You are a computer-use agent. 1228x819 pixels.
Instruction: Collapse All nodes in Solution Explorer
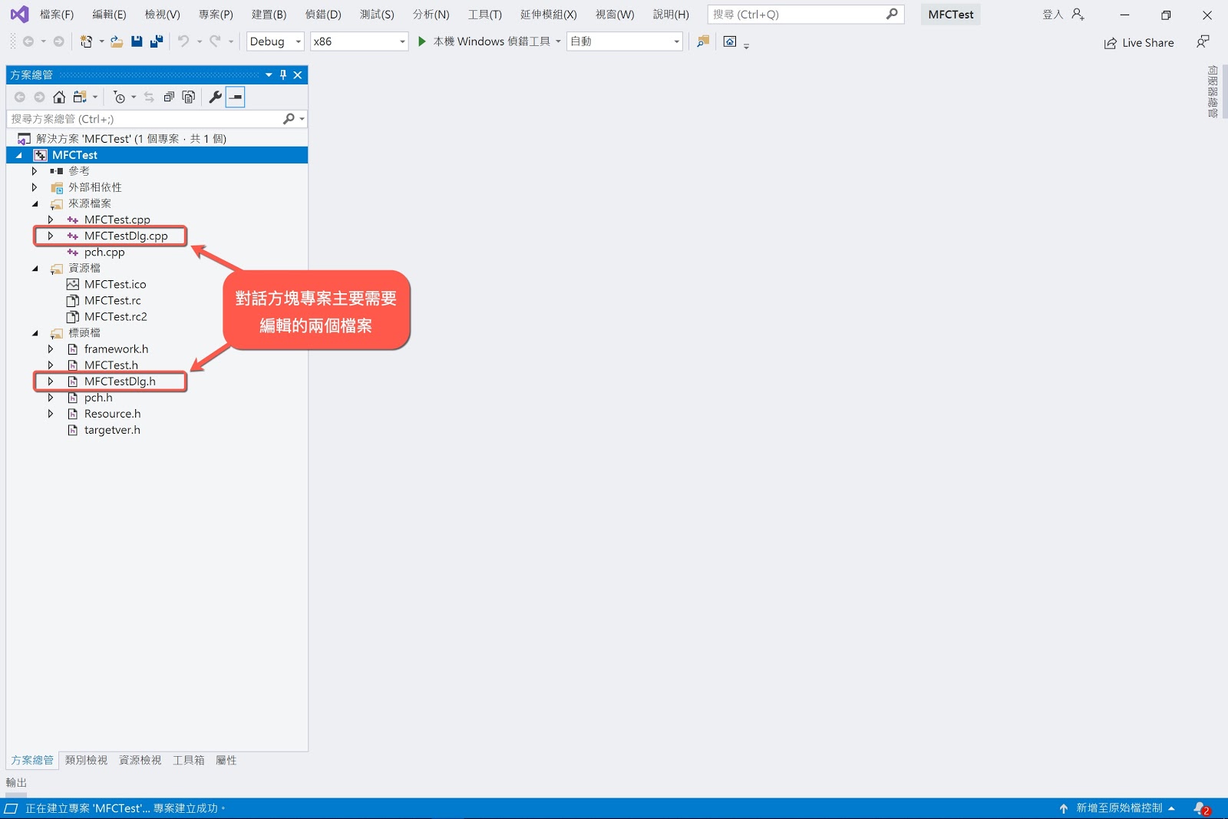click(x=169, y=97)
